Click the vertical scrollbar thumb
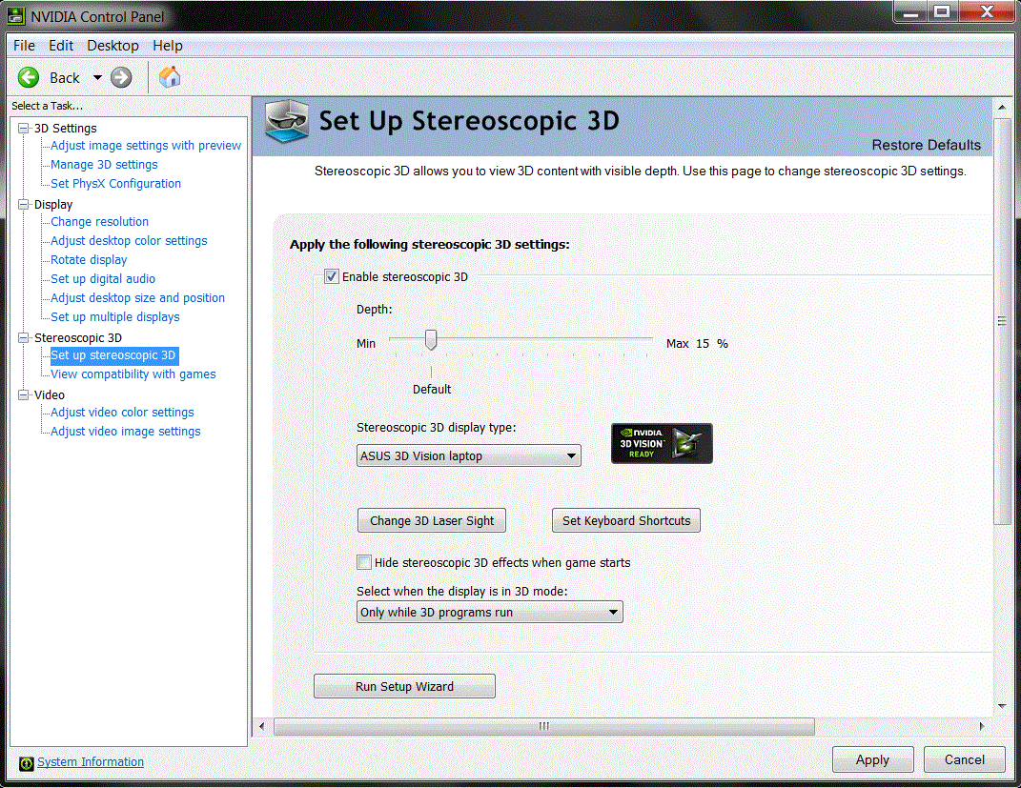This screenshot has height=788, width=1021. pos(1002,321)
